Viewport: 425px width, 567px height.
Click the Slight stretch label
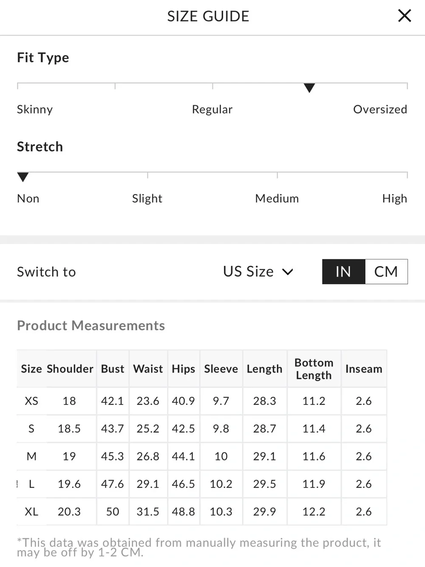(147, 198)
